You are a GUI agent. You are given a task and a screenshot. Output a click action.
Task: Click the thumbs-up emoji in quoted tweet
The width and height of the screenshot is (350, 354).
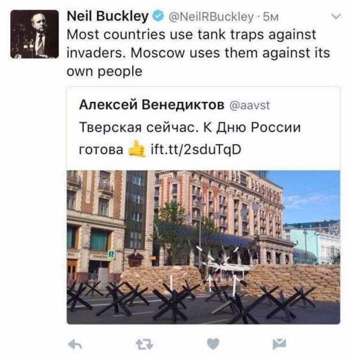pyautogui.click(x=137, y=149)
